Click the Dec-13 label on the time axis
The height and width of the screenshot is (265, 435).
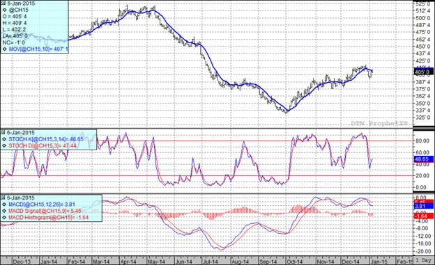coord(22,262)
